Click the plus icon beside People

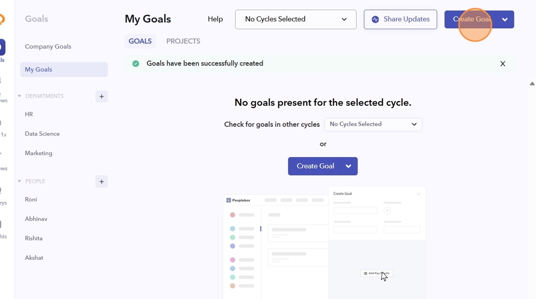[101, 182]
